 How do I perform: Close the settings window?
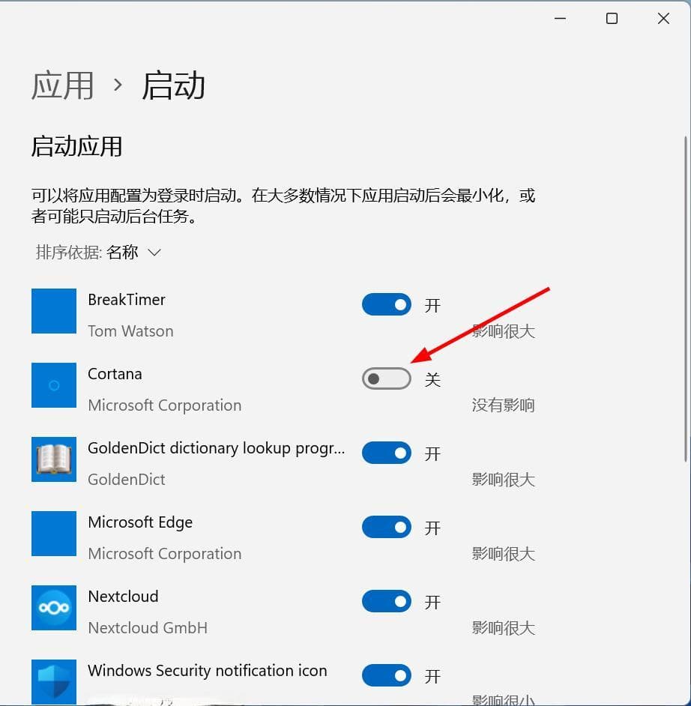point(663,19)
